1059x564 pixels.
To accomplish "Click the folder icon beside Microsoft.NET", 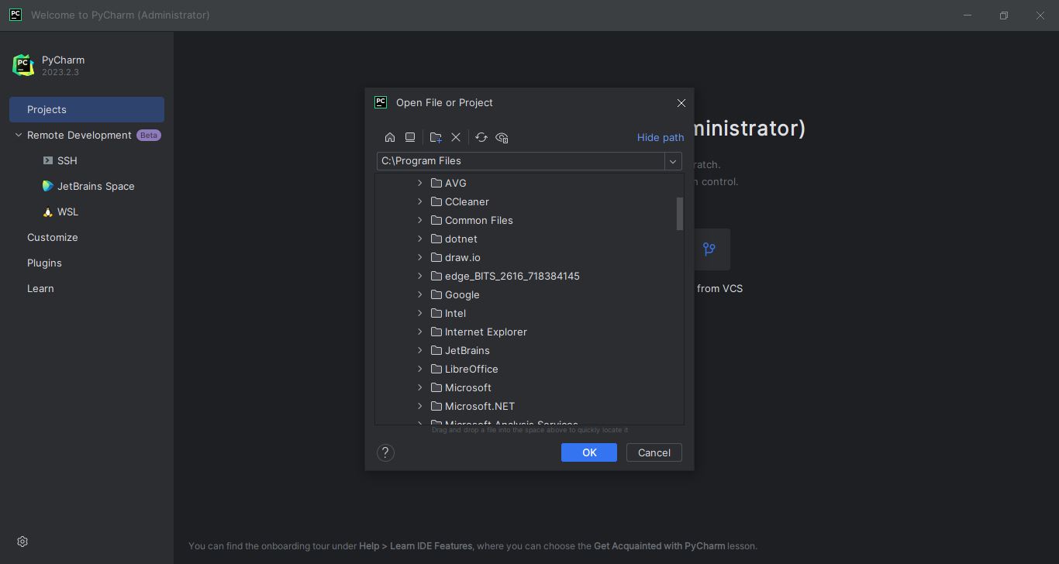I will (x=436, y=406).
